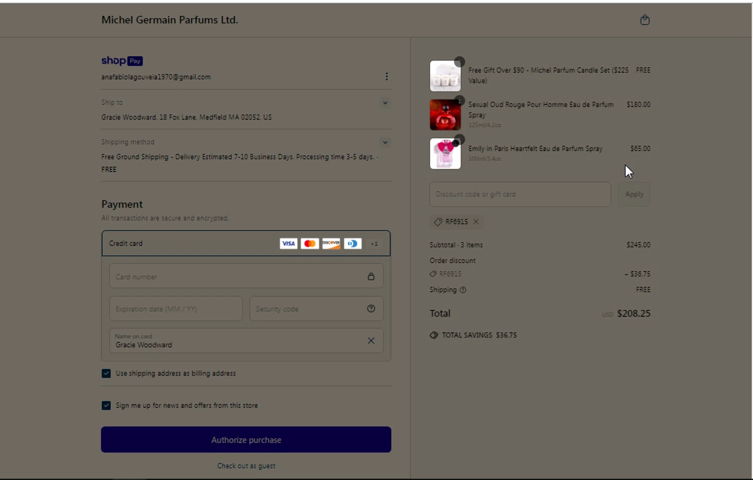Click the total amount $208.25

pyautogui.click(x=634, y=313)
